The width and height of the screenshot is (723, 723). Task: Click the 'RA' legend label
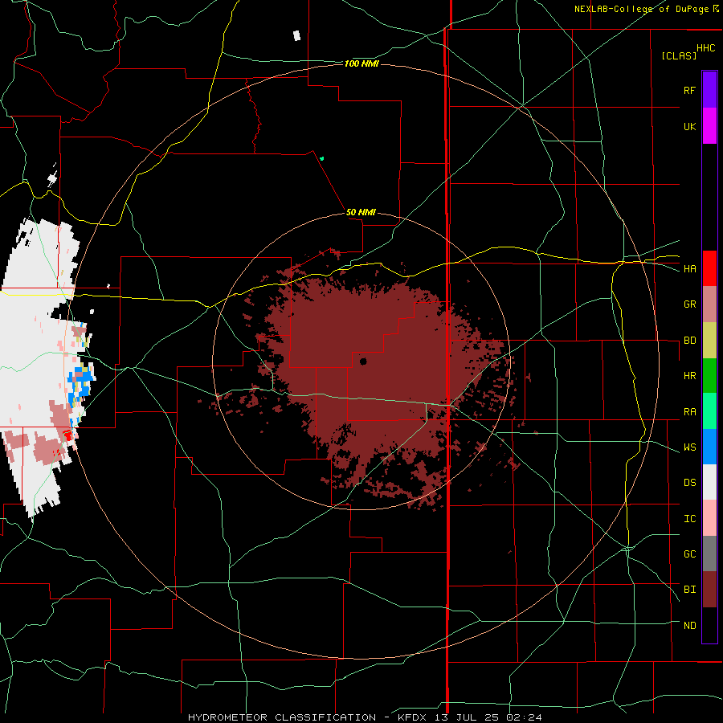point(689,412)
